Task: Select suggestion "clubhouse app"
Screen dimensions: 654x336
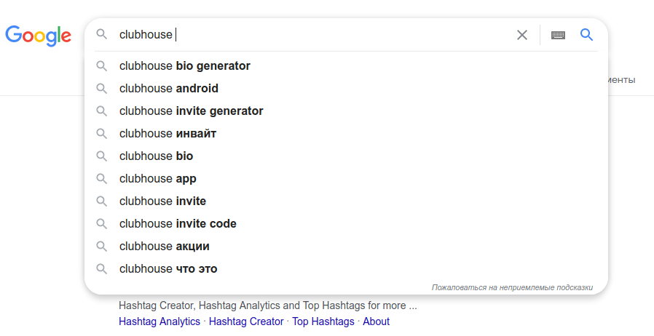Action: point(158,179)
